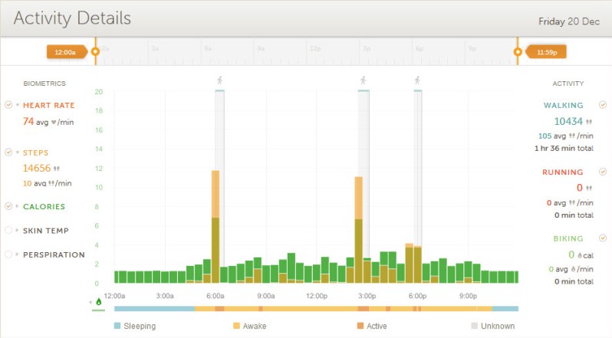Viewport: 612px width, 338px height.
Task: Click the Running activity label
Action: tap(563, 172)
